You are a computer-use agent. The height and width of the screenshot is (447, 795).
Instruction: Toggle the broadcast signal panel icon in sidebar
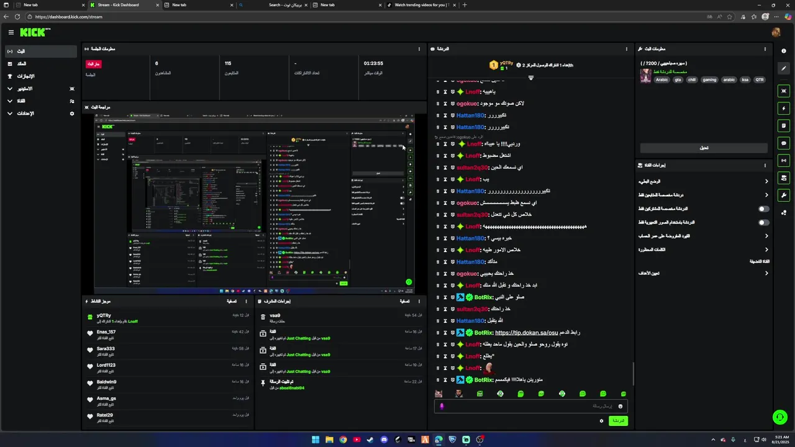click(784, 161)
